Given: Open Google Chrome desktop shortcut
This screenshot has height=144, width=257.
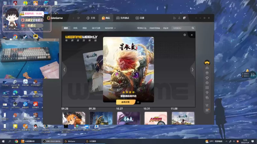Looking at the screenshot, I should [x=15, y=37].
